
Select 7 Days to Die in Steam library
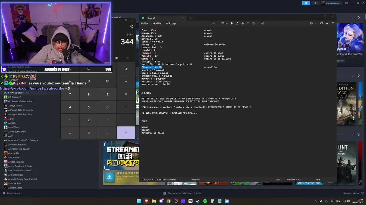(15, 106)
